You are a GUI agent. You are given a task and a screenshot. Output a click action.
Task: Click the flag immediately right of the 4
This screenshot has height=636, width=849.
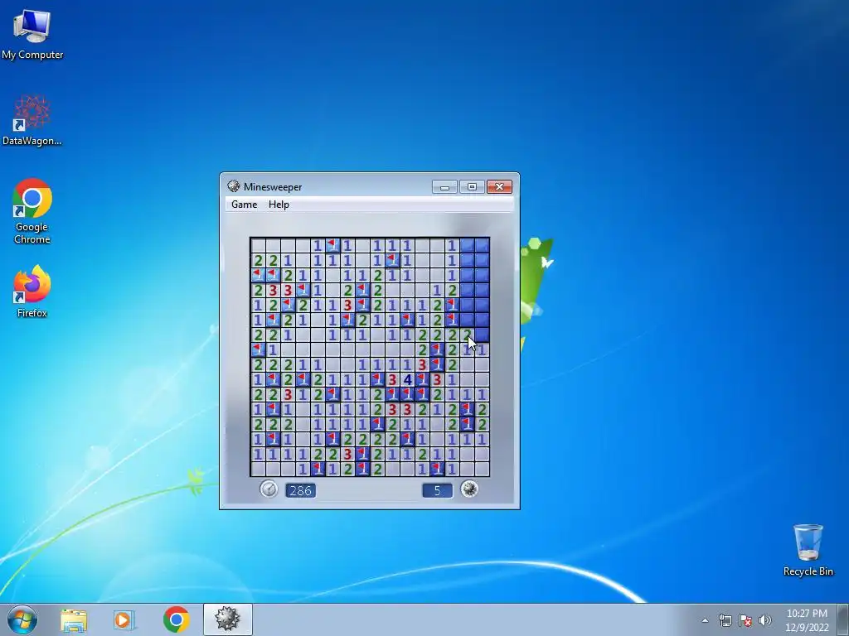point(422,379)
